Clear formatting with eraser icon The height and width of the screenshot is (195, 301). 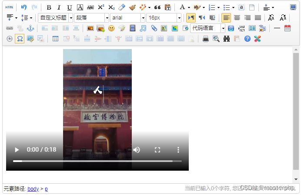click(x=122, y=7)
